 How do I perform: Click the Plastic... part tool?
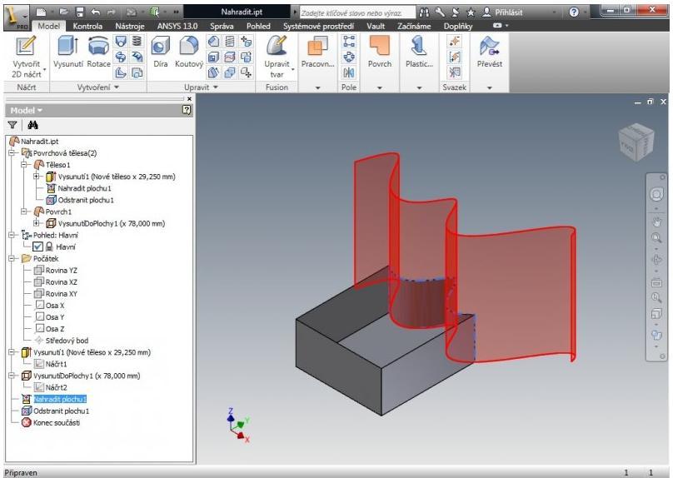[x=419, y=52]
